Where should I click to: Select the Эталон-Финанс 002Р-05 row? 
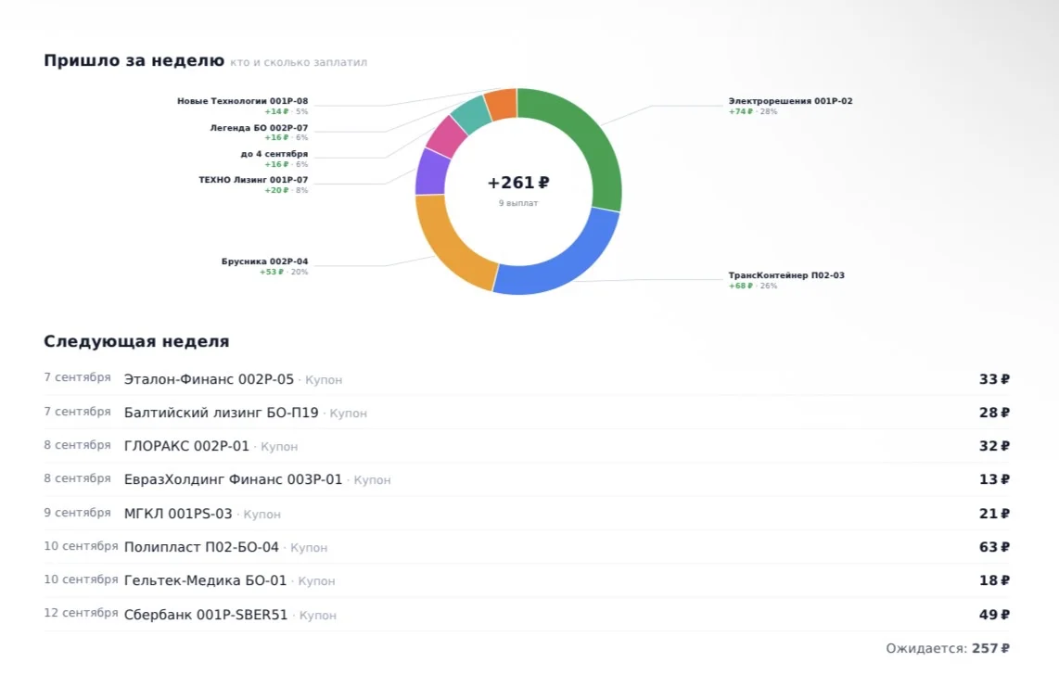click(x=527, y=379)
